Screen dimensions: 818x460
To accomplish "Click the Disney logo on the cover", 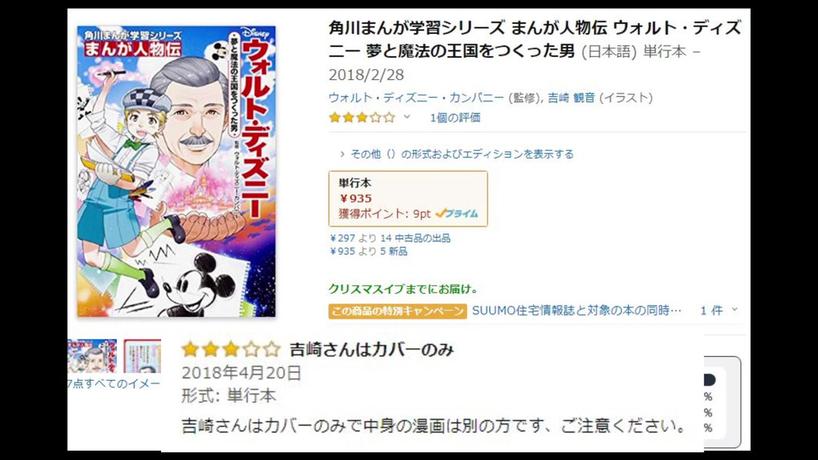I will [256, 33].
